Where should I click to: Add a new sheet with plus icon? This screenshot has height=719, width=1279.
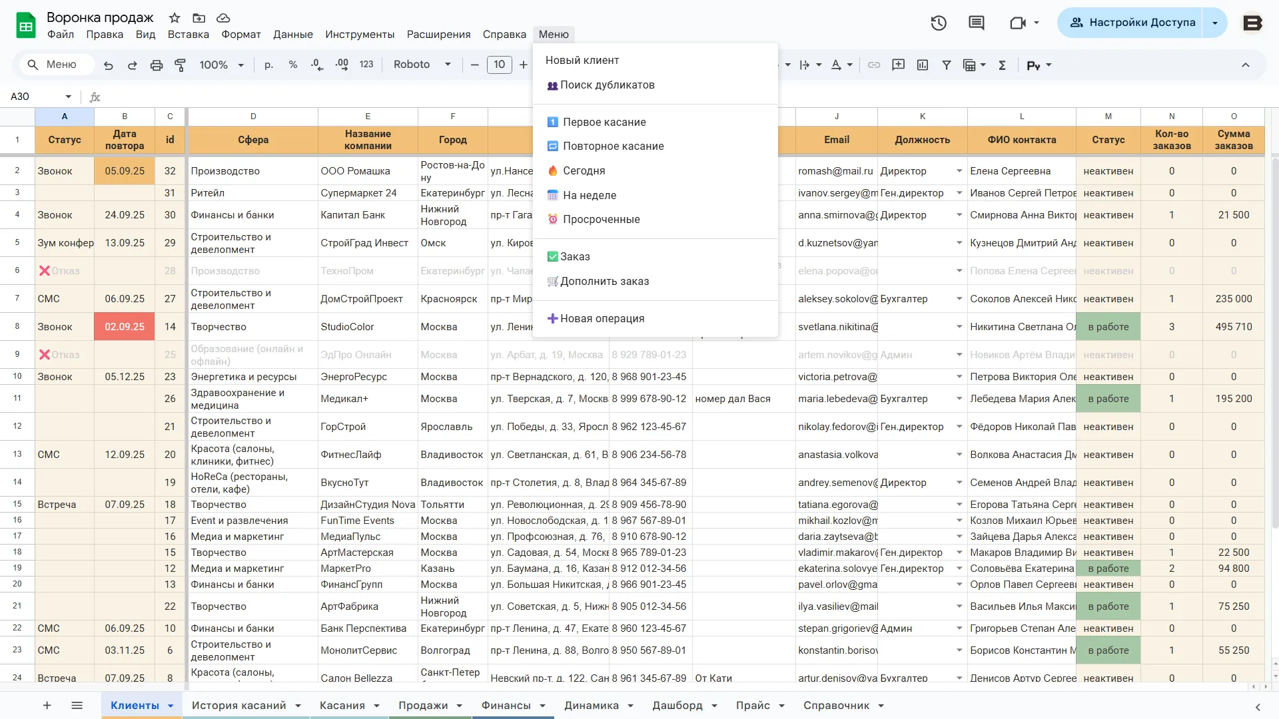point(47,705)
